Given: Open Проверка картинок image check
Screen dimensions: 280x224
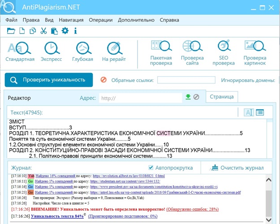Looking at the screenshot, I should click(255, 53).
